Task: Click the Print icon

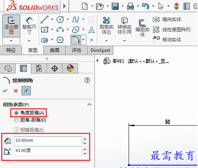Action: click(130, 6)
